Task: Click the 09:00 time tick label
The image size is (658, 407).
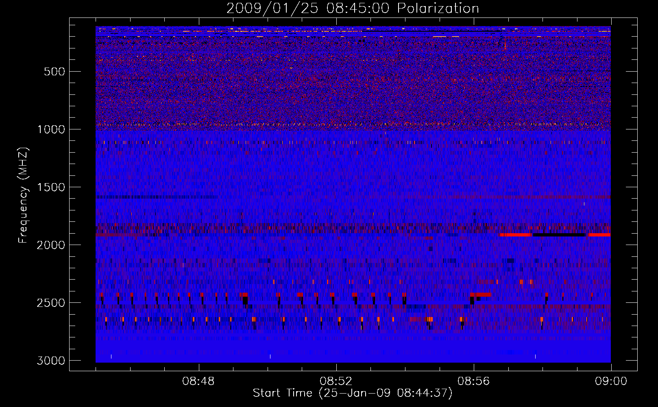Action: click(x=611, y=381)
